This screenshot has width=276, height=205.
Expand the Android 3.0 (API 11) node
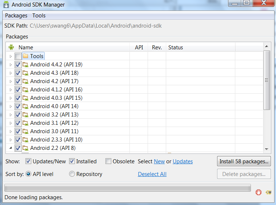[x=11, y=132]
